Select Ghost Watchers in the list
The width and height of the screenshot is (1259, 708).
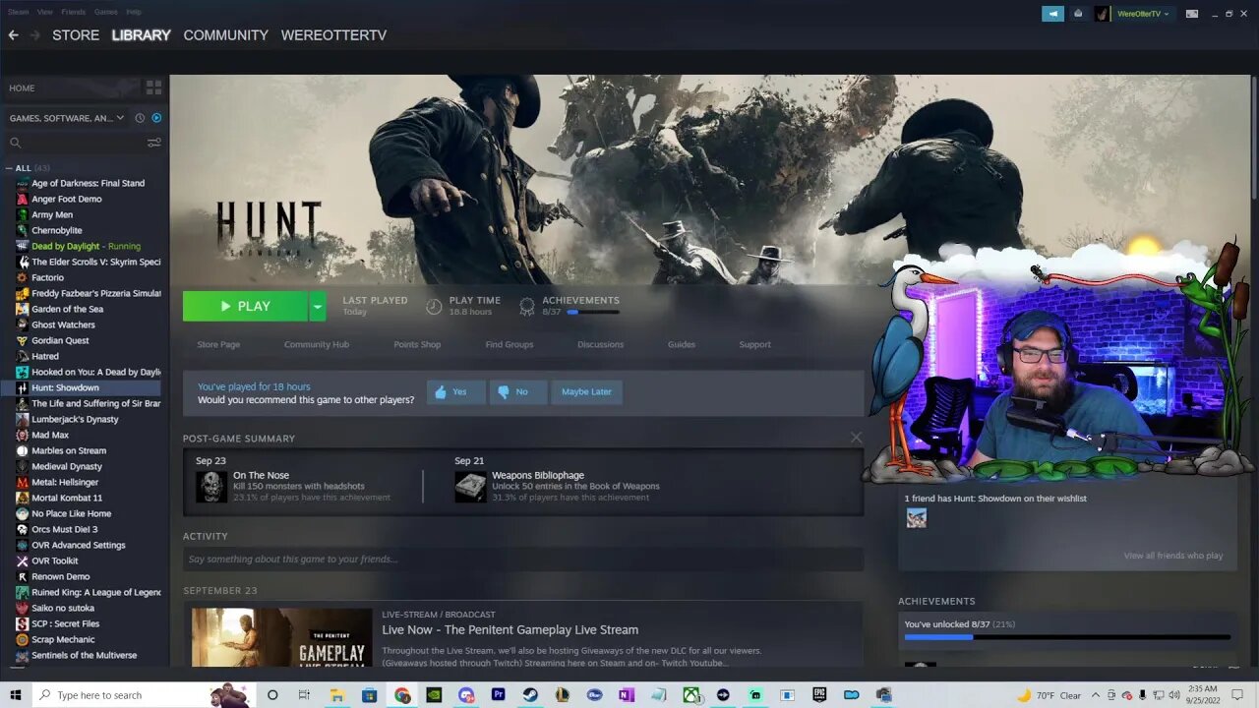point(63,324)
